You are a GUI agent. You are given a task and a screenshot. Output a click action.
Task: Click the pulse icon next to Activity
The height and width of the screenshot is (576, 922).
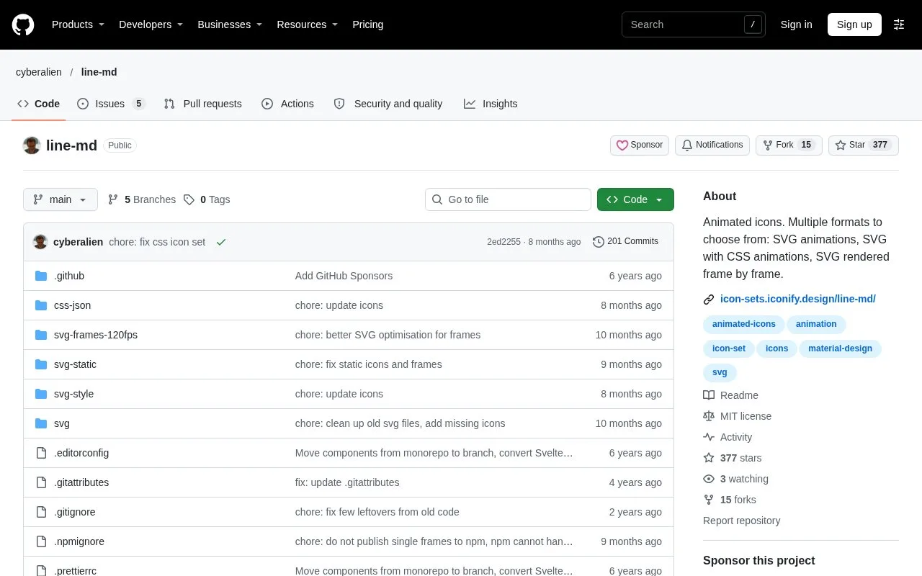click(709, 437)
